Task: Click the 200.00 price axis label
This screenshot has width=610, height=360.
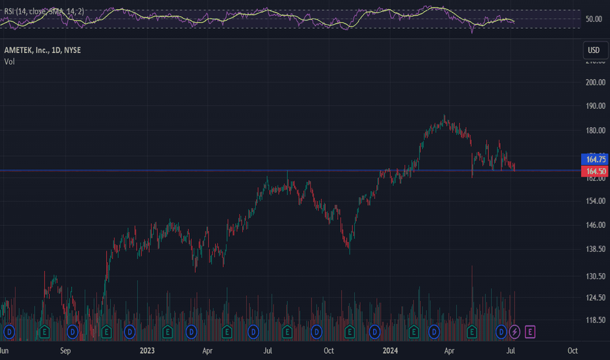Action: point(595,82)
